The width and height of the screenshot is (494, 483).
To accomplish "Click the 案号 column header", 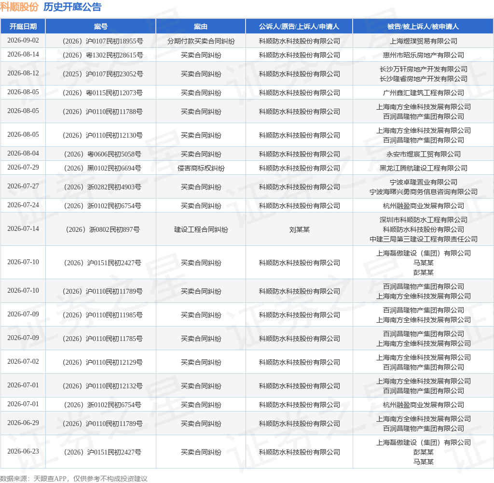I will click(101, 27).
